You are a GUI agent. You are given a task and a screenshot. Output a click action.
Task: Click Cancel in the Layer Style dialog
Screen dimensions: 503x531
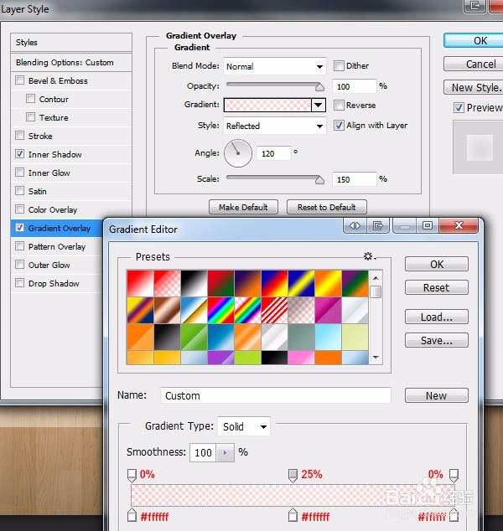tap(474, 64)
